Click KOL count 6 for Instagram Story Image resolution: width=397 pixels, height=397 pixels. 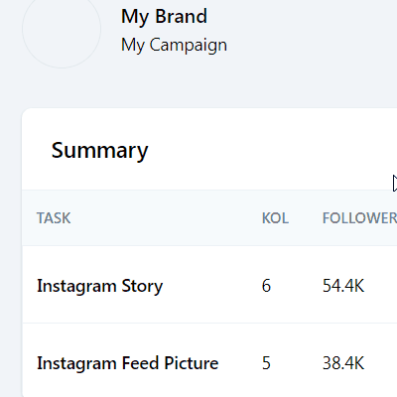[266, 286]
